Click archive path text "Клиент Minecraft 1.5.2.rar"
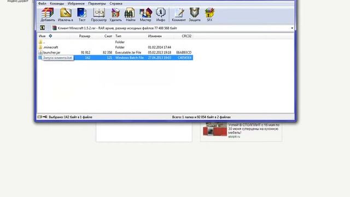350x197 pixels. (77, 28)
